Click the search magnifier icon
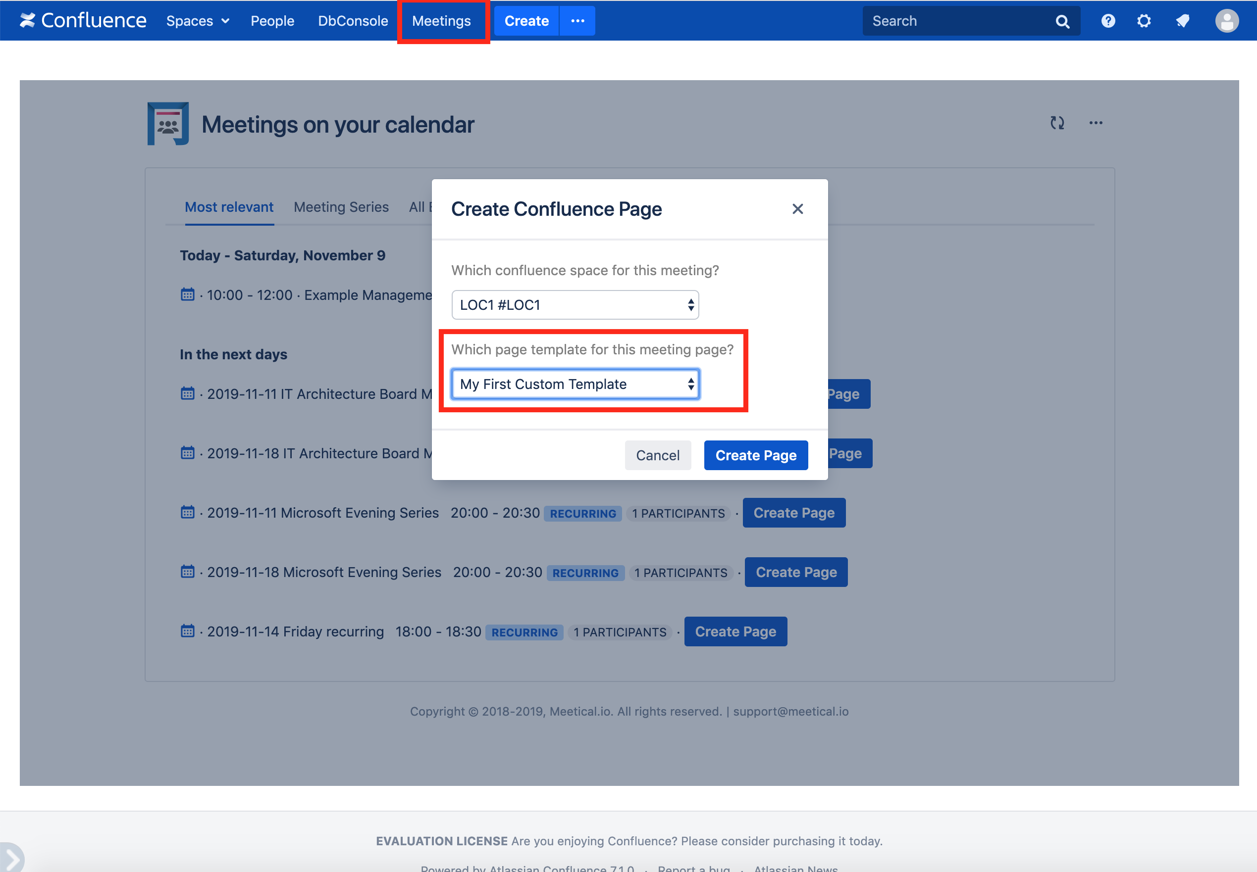This screenshot has height=872, width=1257. pyautogui.click(x=1062, y=21)
